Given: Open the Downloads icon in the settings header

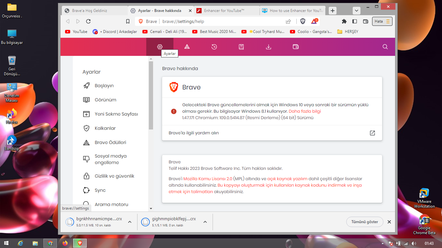Looking at the screenshot, I should pos(268,47).
